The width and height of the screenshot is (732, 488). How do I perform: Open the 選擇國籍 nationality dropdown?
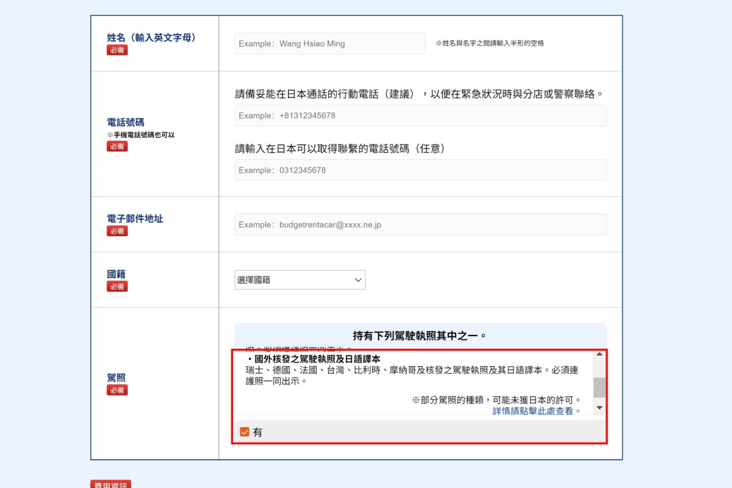click(299, 280)
